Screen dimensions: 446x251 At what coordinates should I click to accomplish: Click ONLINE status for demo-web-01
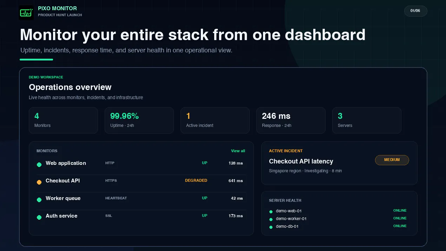tap(400, 211)
